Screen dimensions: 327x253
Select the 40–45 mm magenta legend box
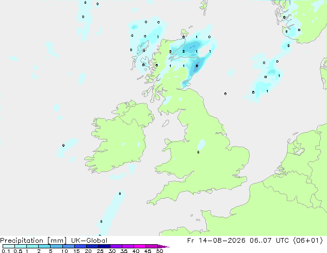click(140, 246)
